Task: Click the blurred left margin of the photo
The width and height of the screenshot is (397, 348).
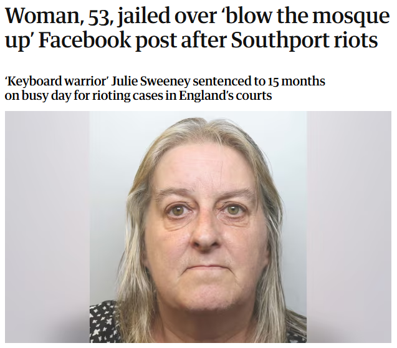Action: [47, 227]
